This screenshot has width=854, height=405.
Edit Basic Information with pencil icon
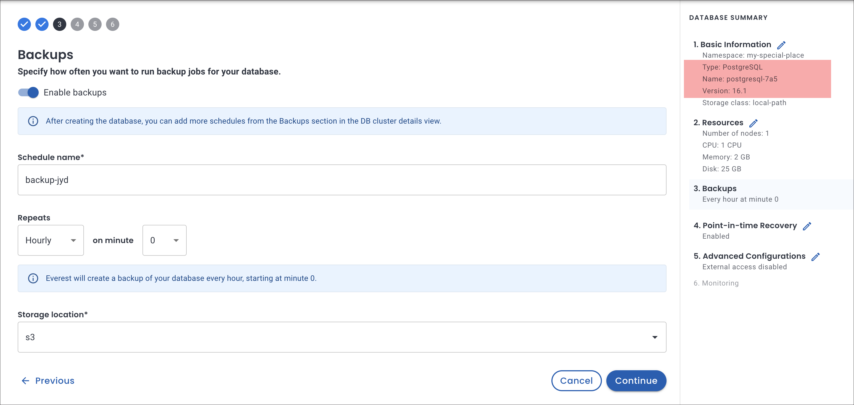coord(781,45)
